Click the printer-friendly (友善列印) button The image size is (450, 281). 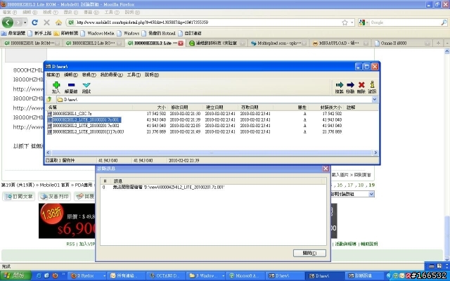pos(55,197)
